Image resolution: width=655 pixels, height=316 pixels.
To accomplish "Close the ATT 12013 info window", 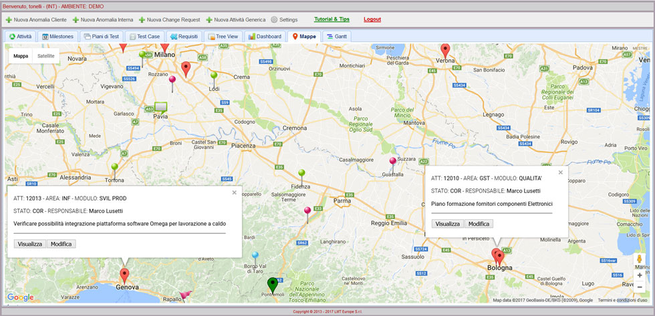I will click(235, 192).
